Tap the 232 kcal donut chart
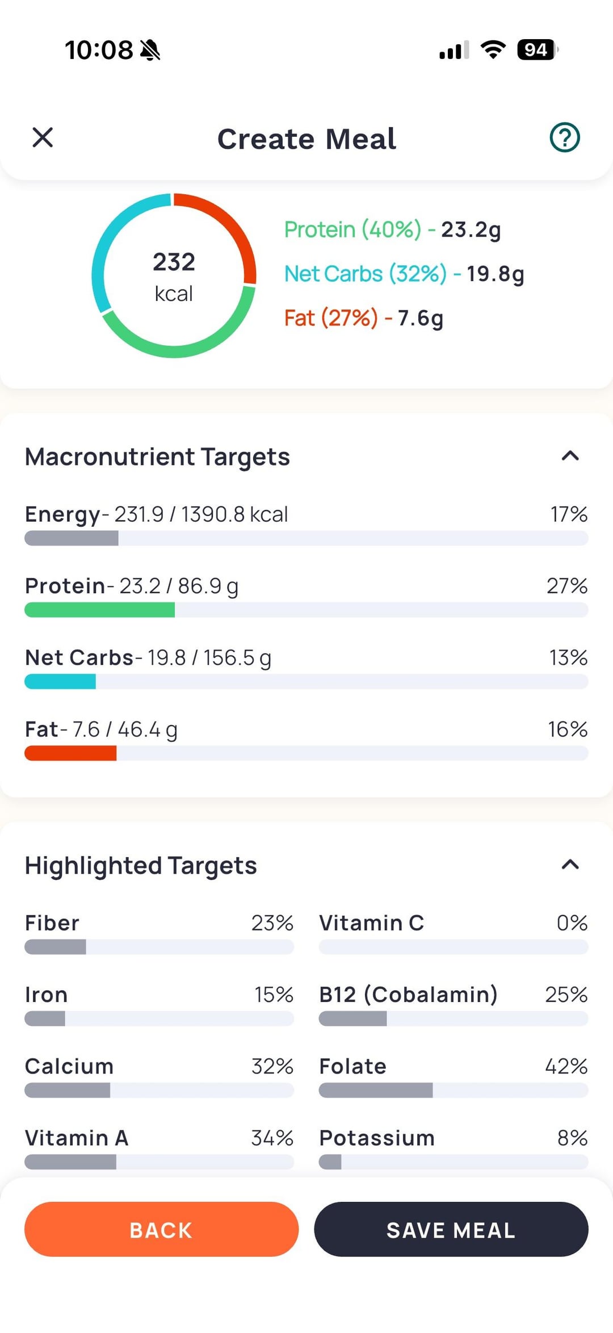The width and height of the screenshot is (613, 1333). click(x=174, y=276)
